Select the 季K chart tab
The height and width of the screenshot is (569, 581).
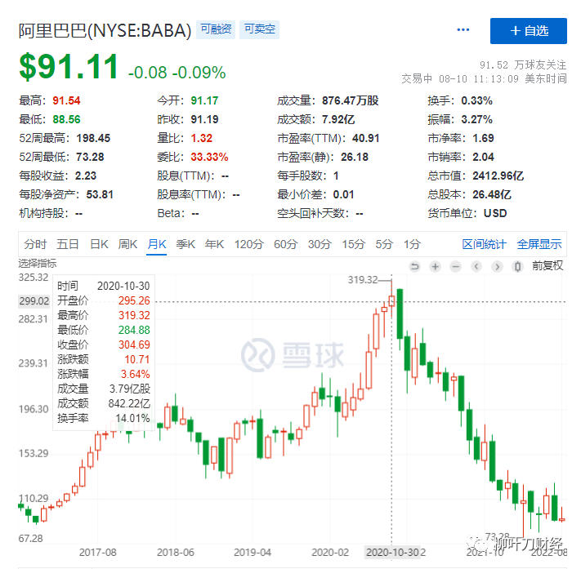tap(185, 244)
